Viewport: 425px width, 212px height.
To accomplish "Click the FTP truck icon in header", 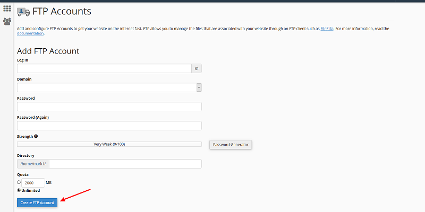I will (x=23, y=12).
